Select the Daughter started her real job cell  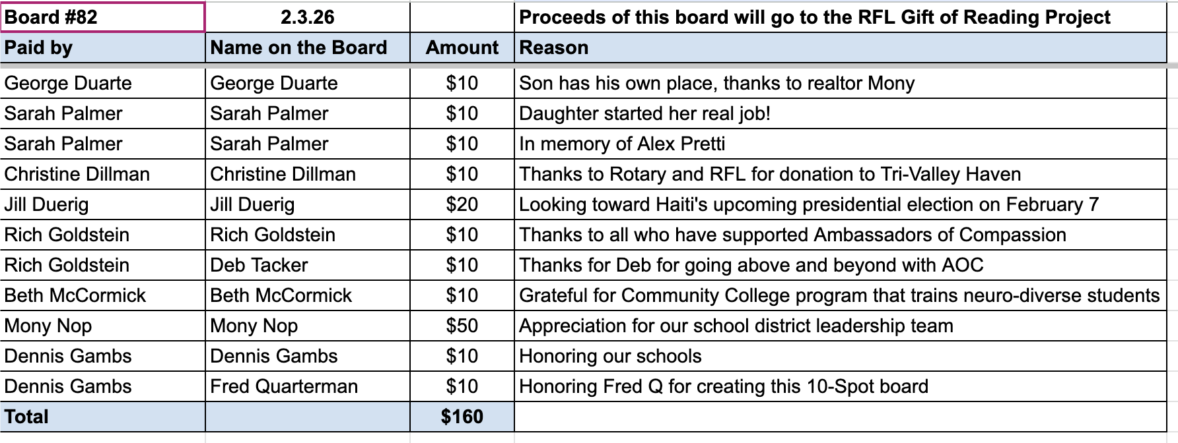coord(840,113)
